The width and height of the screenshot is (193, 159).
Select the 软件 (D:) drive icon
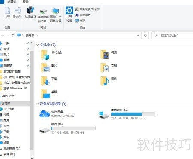point(45,130)
